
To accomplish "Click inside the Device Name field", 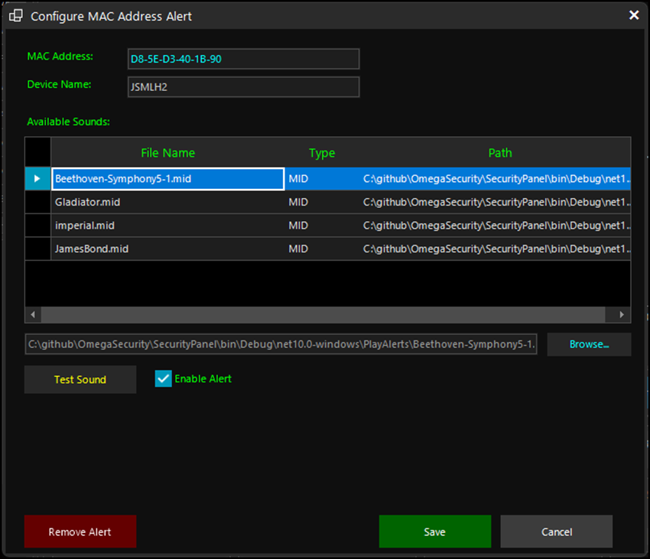I will pyautogui.click(x=243, y=86).
